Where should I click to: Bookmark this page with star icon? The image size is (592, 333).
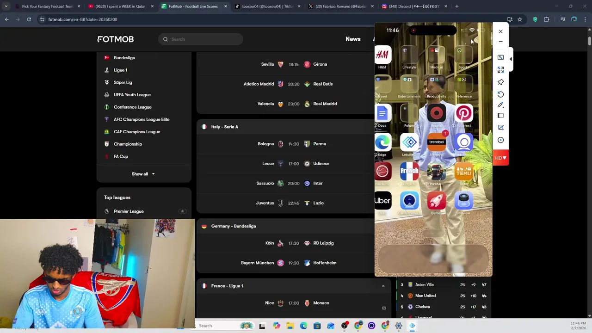(520, 19)
